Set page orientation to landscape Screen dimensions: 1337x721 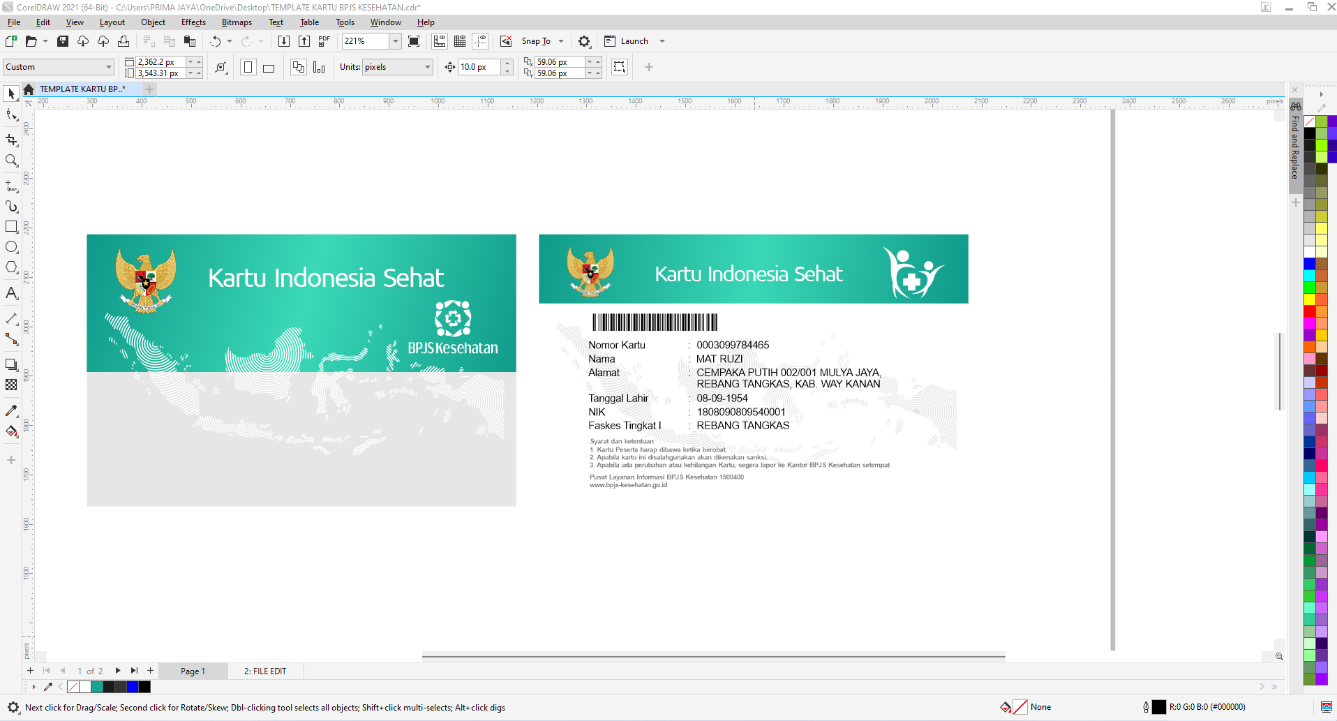point(269,67)
